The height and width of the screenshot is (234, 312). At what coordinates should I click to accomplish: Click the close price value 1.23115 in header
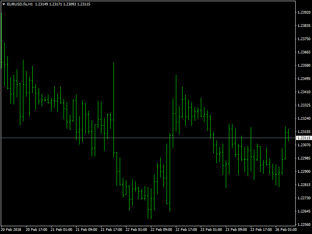83,4
